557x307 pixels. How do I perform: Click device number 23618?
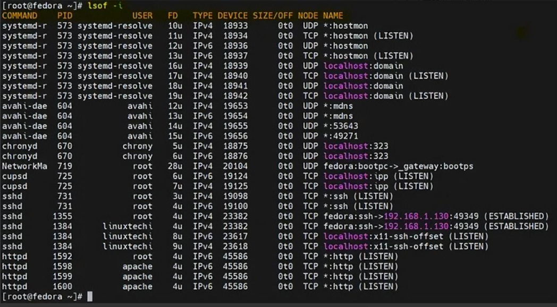coord(235,246)
